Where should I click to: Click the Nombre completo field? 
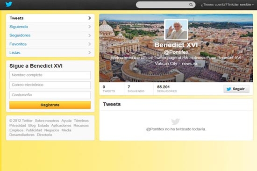click(50, 75)
